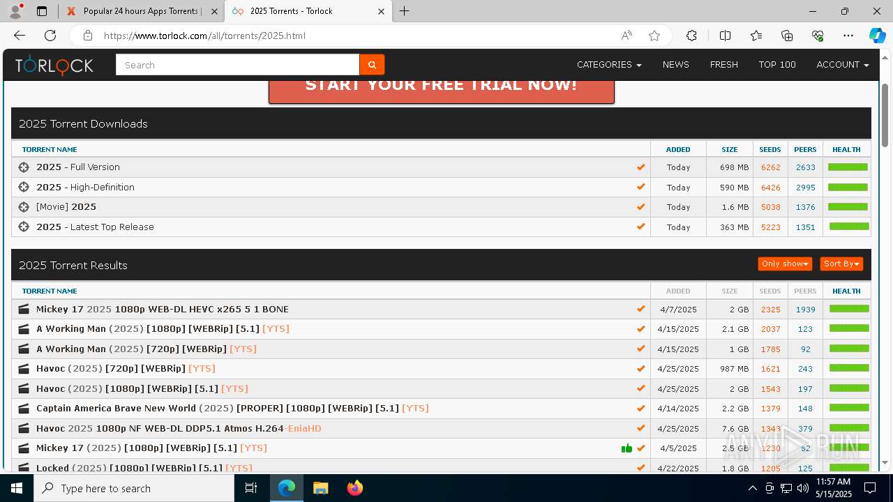Click the profile avatar icon

click(x=15, y=11)
